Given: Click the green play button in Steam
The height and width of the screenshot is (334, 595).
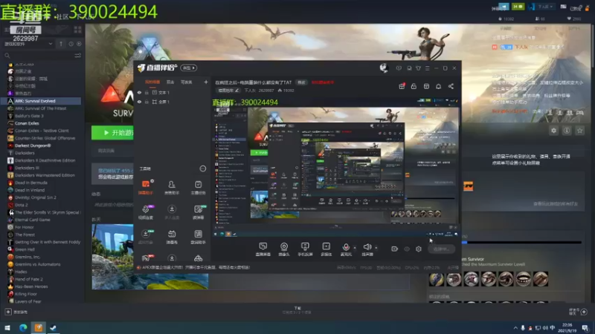Looking at the screenshot, I should point(112,133).
